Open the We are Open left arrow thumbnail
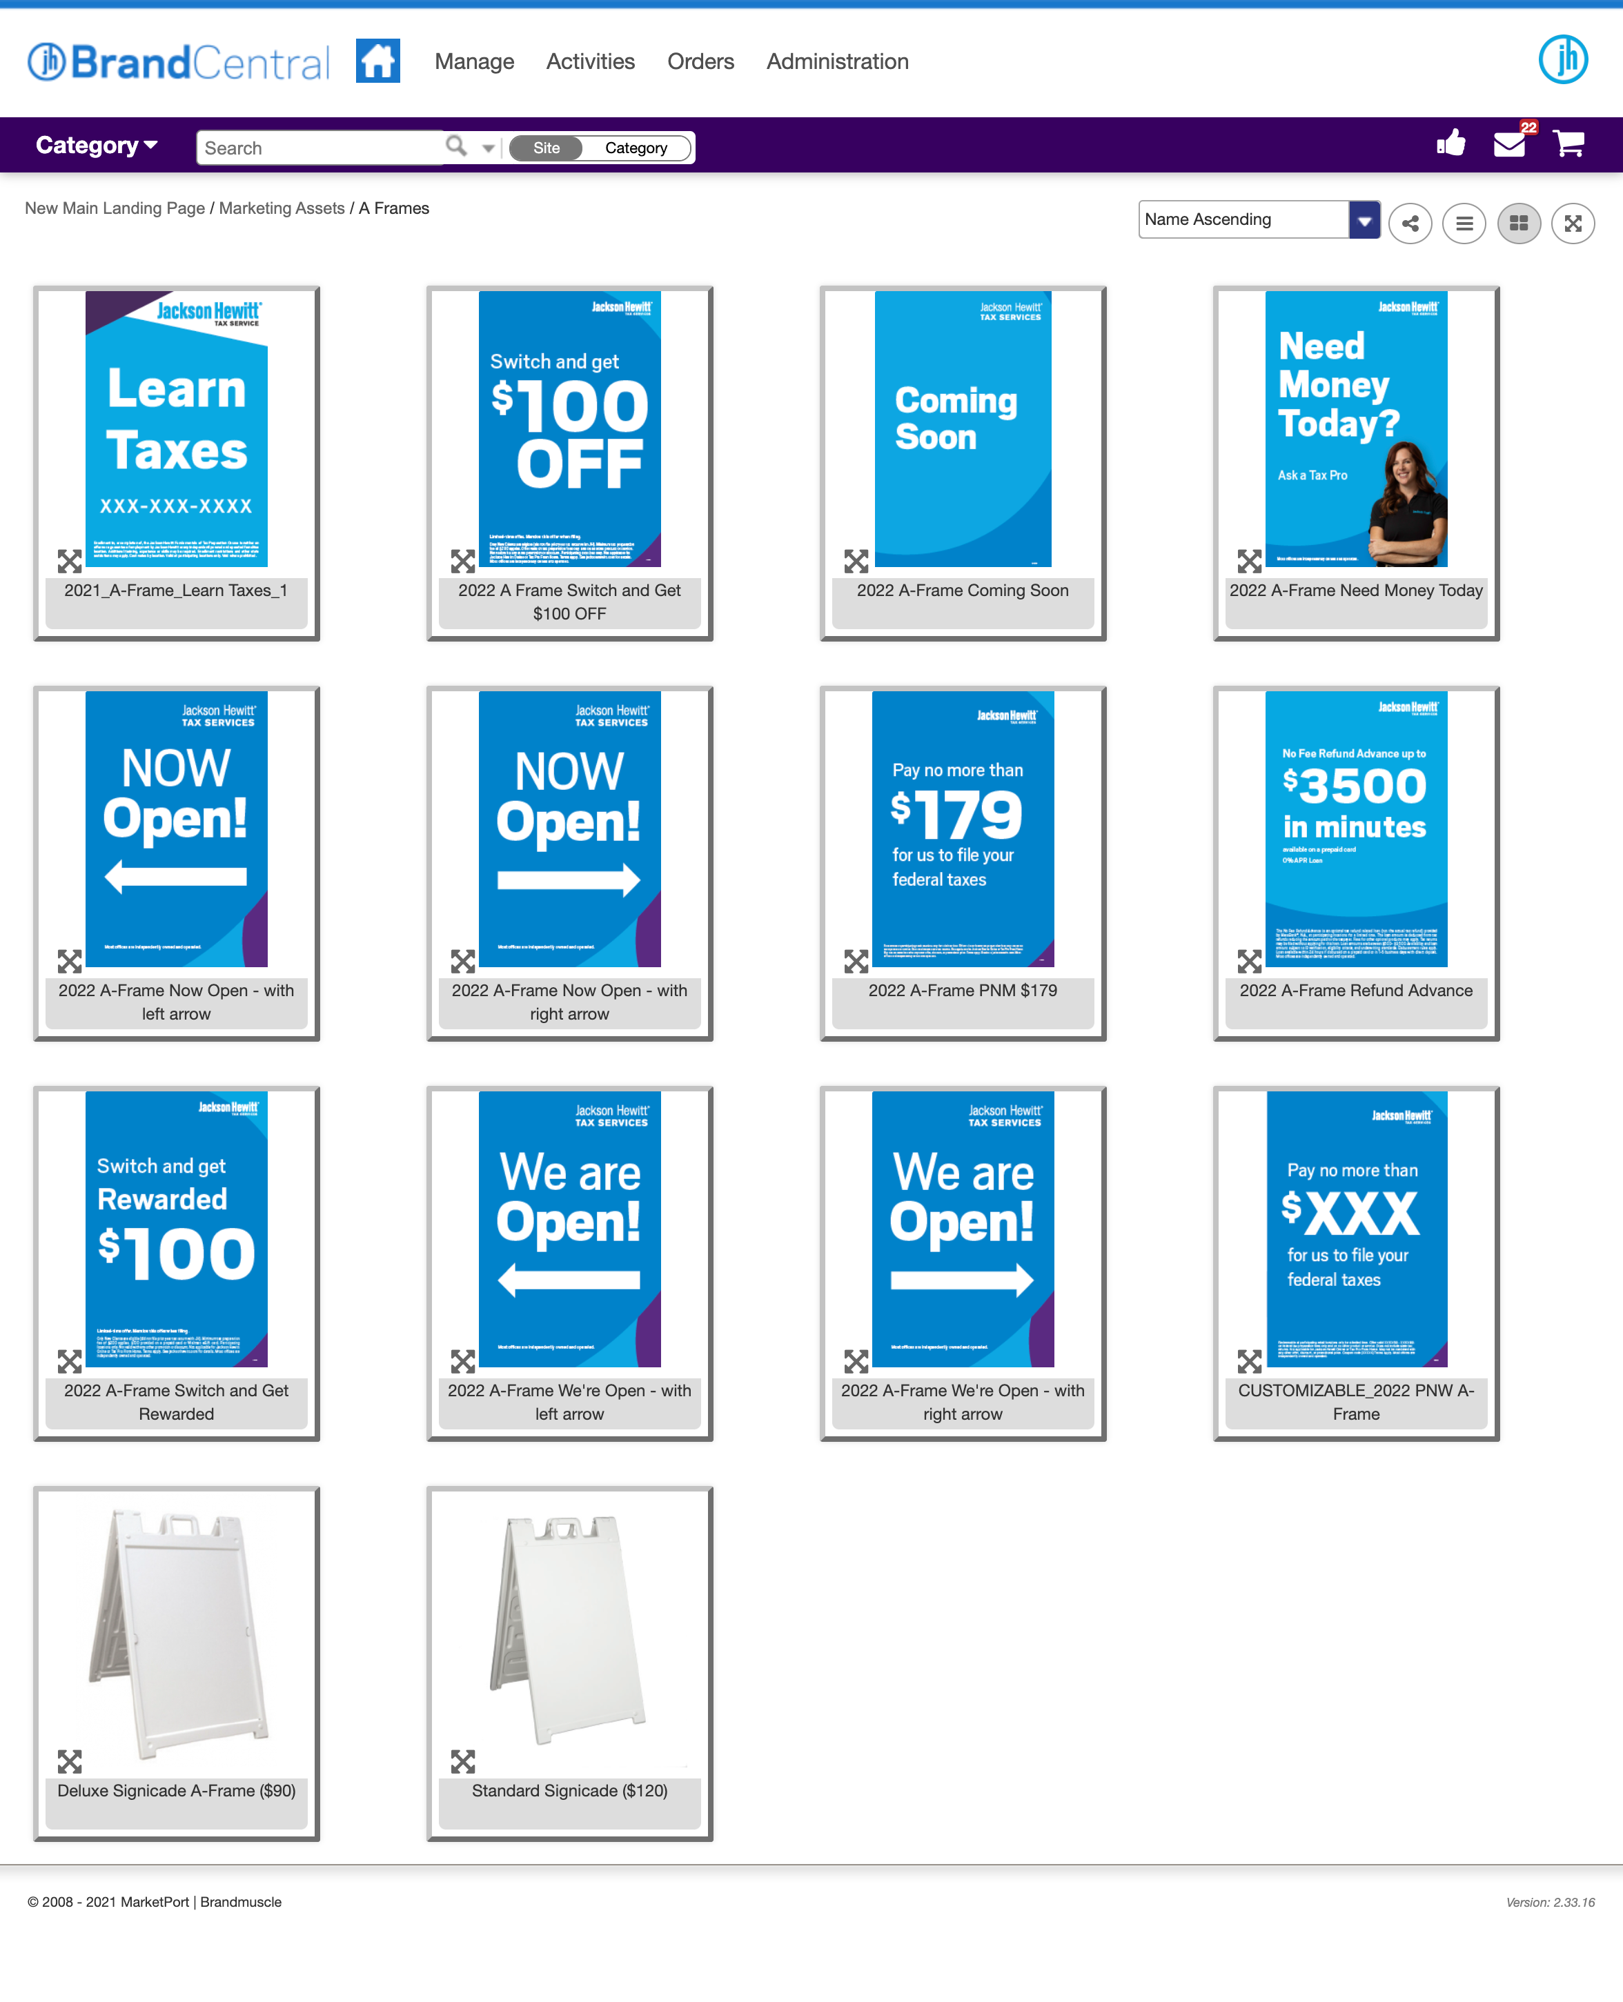This screenshot has height=2002, width=1623. tap(569, 1229)
